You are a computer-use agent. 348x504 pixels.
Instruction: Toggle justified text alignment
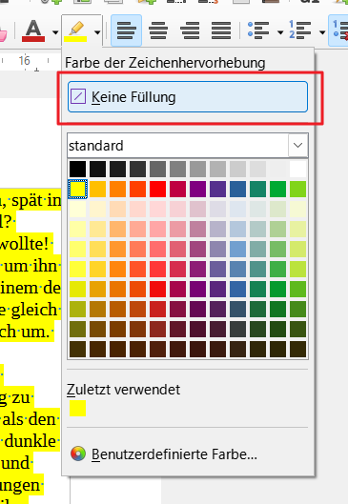(x=221, y=30)
